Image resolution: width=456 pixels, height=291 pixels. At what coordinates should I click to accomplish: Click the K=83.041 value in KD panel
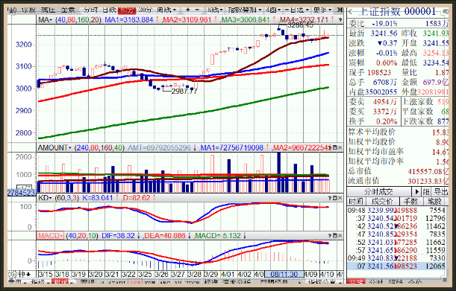click(x=98, y=198)
